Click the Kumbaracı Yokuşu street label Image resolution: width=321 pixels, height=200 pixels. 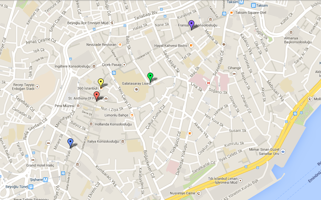tap(105, 176)
